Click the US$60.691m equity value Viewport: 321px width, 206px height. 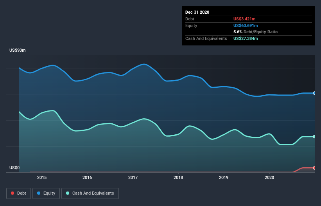pyautogui.click(x=246, y=25)
